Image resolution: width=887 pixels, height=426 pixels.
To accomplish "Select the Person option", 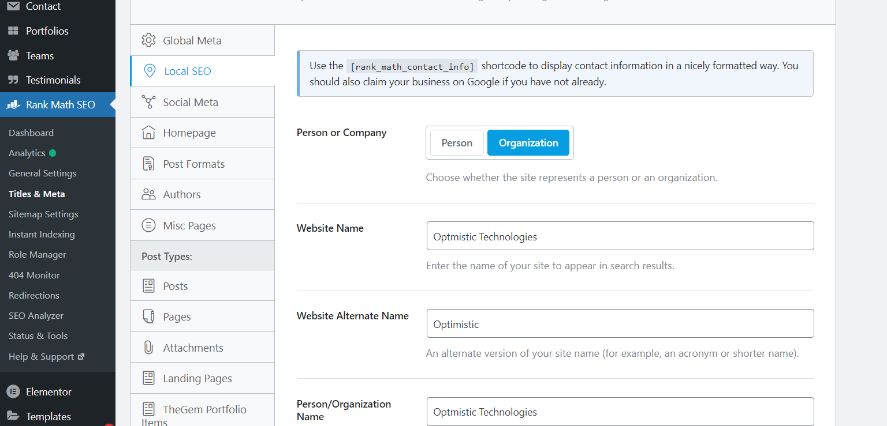I will [457, 143].
